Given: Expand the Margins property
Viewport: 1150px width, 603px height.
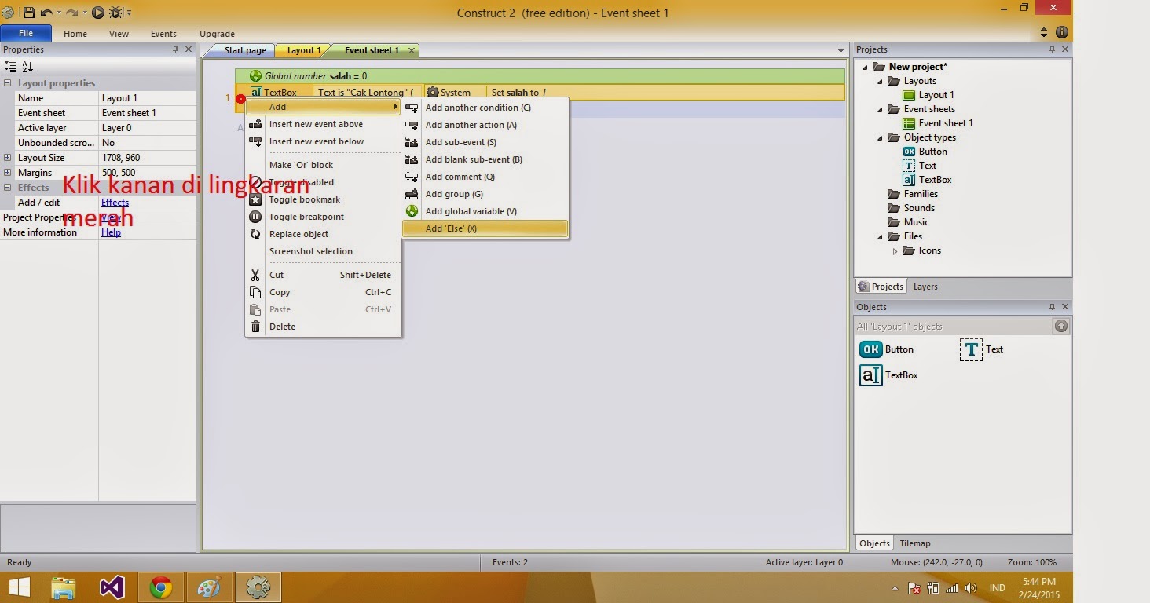Looking at the screenshot, I should click(8, 173).
